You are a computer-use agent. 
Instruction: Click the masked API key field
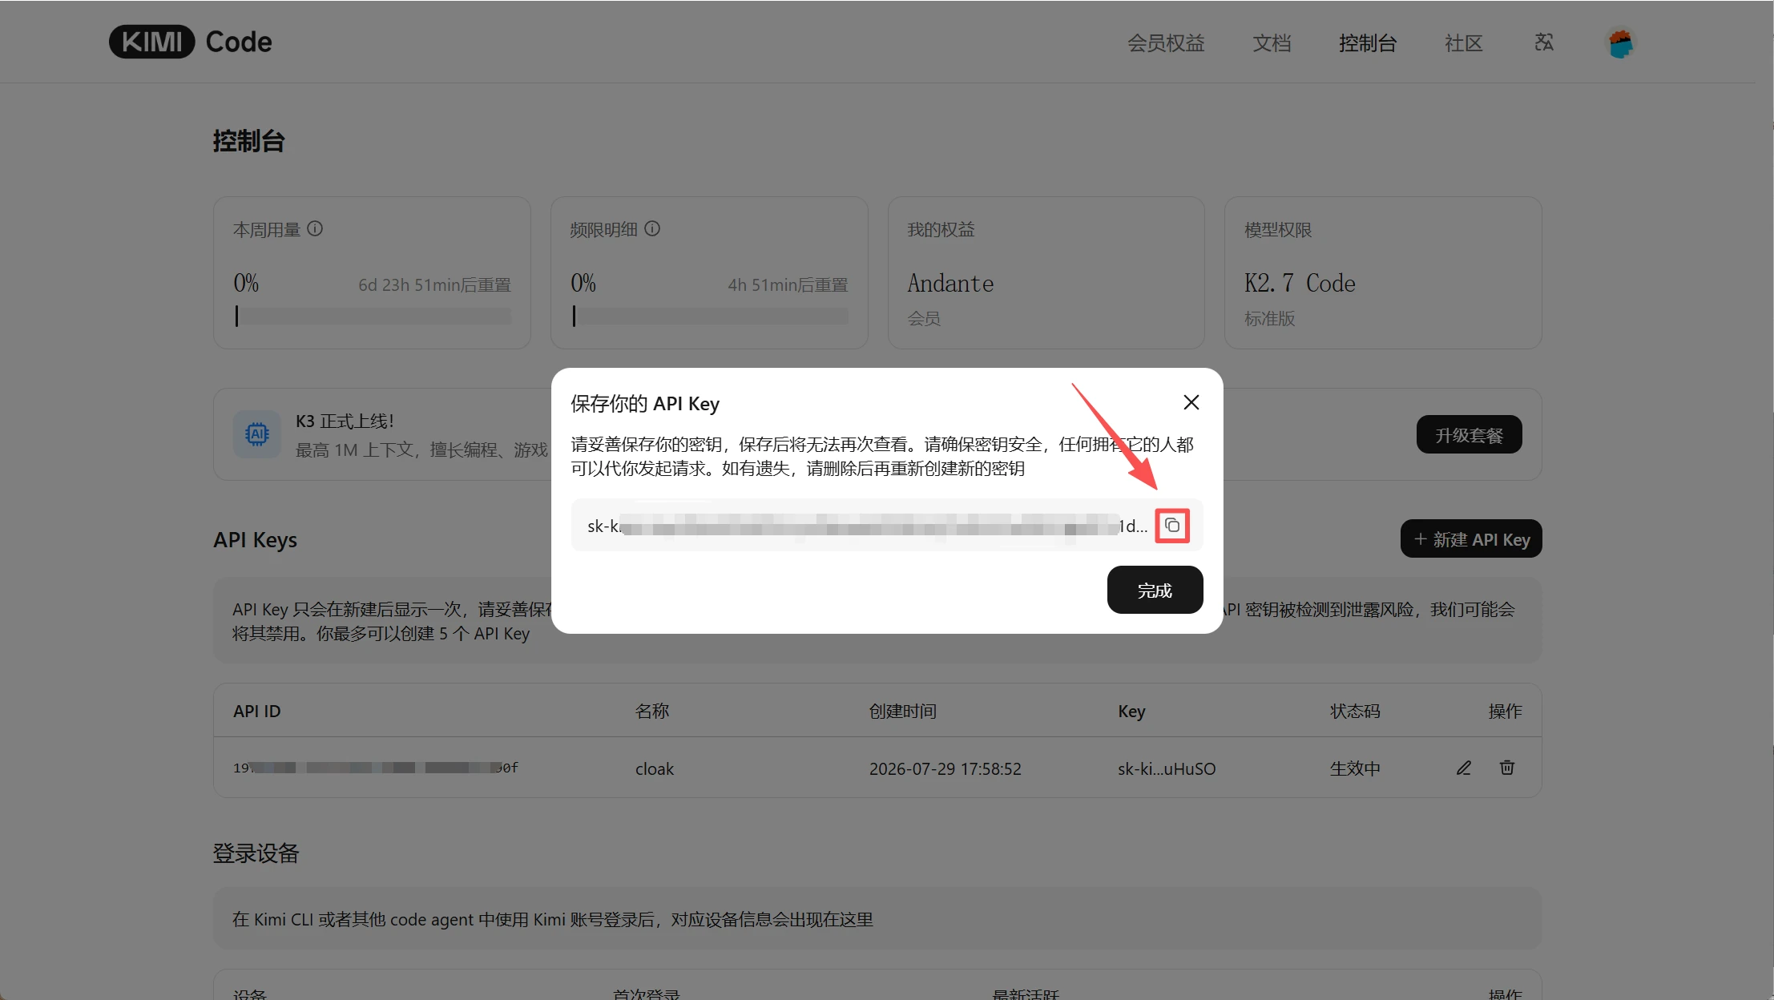(887, 526)
